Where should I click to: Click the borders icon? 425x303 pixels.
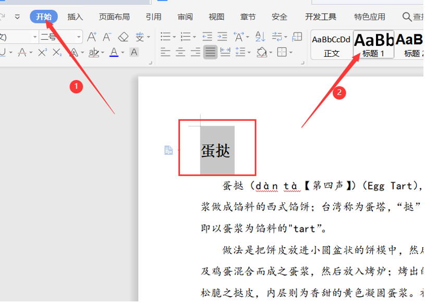click(282, 52)
